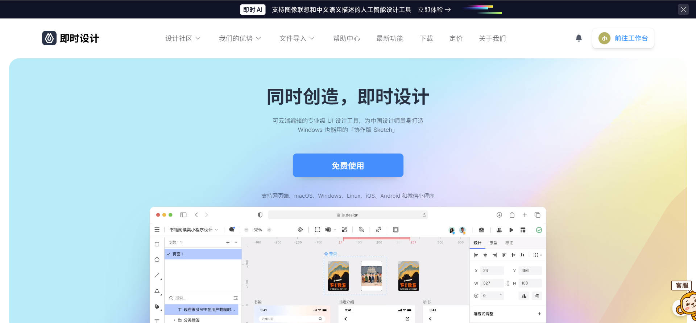696x323 pixels.
Task: Switch to the 设计 tab
Action: [x=477, y=243]
